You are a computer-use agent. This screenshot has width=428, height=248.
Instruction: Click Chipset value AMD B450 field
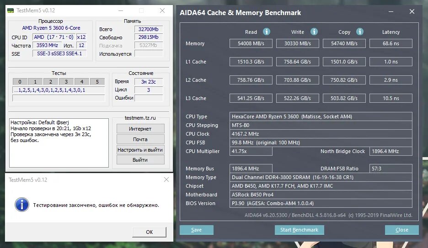coord(321,186)
